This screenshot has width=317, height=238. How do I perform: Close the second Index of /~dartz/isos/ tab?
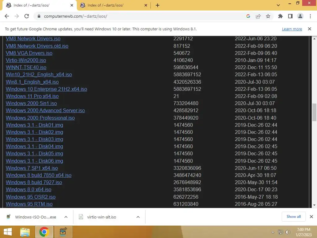click(x=146, y=5)
